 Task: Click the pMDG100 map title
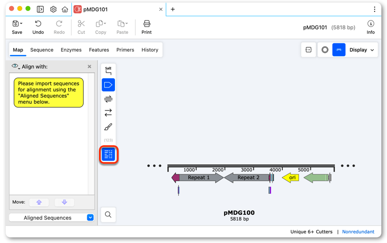pyautogui.click(x=239, y=213)
